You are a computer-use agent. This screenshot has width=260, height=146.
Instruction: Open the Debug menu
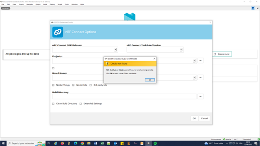pyautogui.click(x=52, y=4)
